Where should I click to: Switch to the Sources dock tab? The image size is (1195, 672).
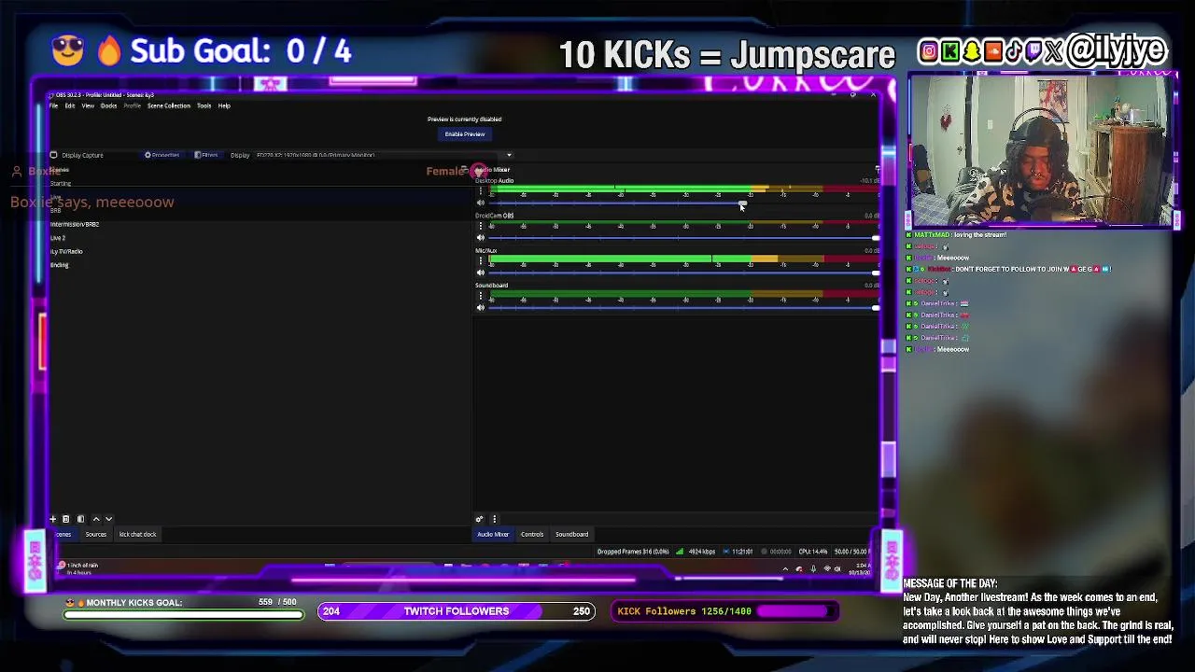tap(96, 535)
